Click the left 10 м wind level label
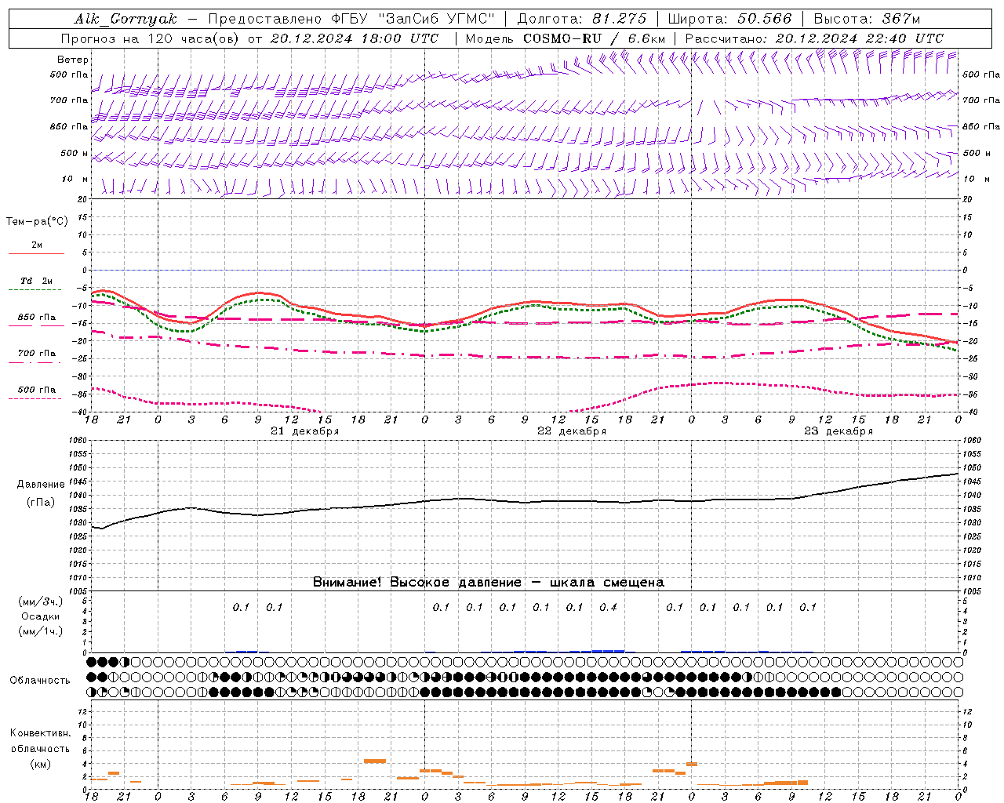This screenshot has width=1004, height=803. tap(75, 179)
